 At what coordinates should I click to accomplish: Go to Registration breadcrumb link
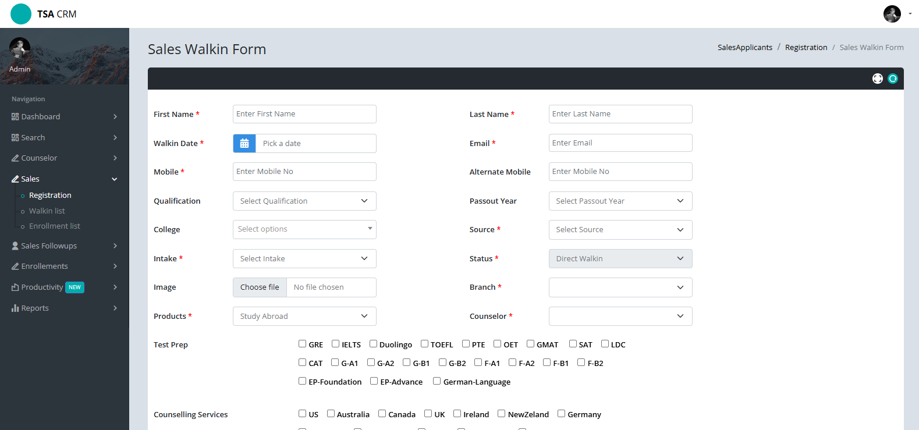(806, 48)
